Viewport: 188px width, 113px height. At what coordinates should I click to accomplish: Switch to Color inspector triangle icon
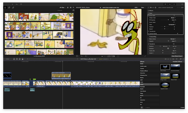pyautogui.click(x=151, y=8)
